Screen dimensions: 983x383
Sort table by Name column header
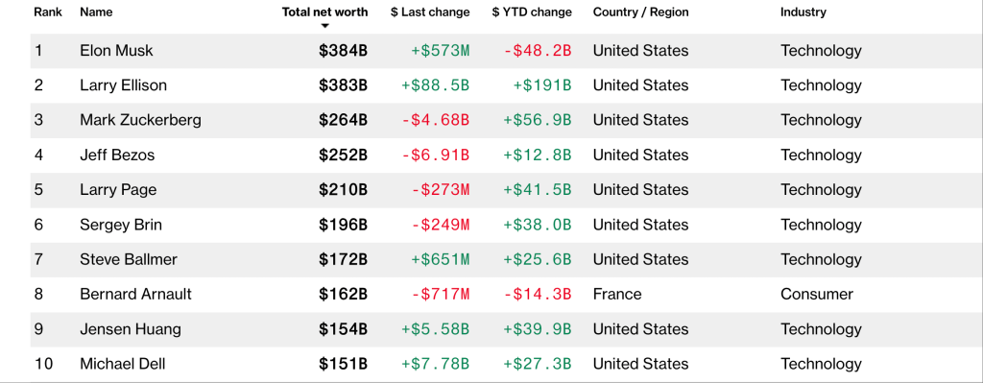[x=96, y=12]
